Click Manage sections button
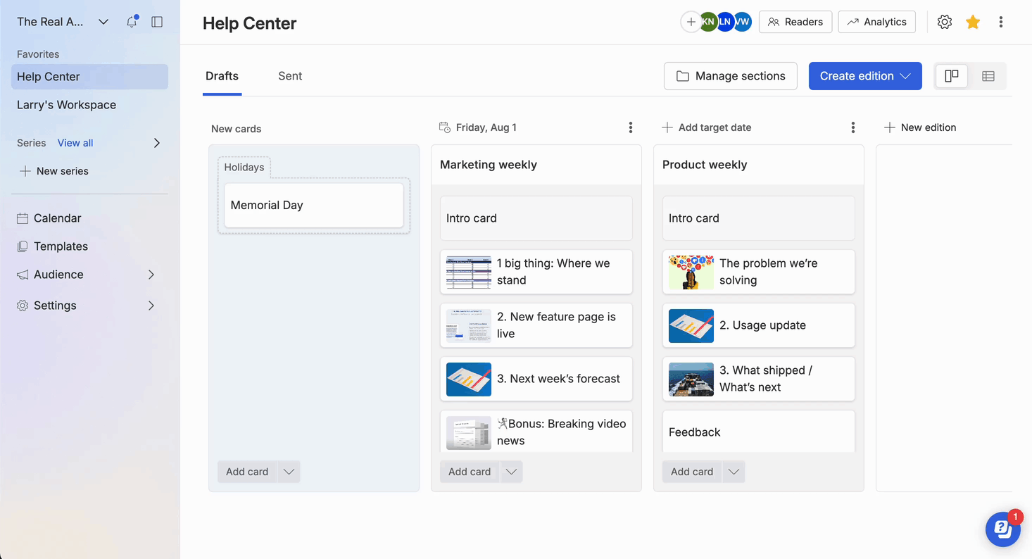Image resolution: width=1032 pixels, height=559 pixels. [x=731, y=76]
